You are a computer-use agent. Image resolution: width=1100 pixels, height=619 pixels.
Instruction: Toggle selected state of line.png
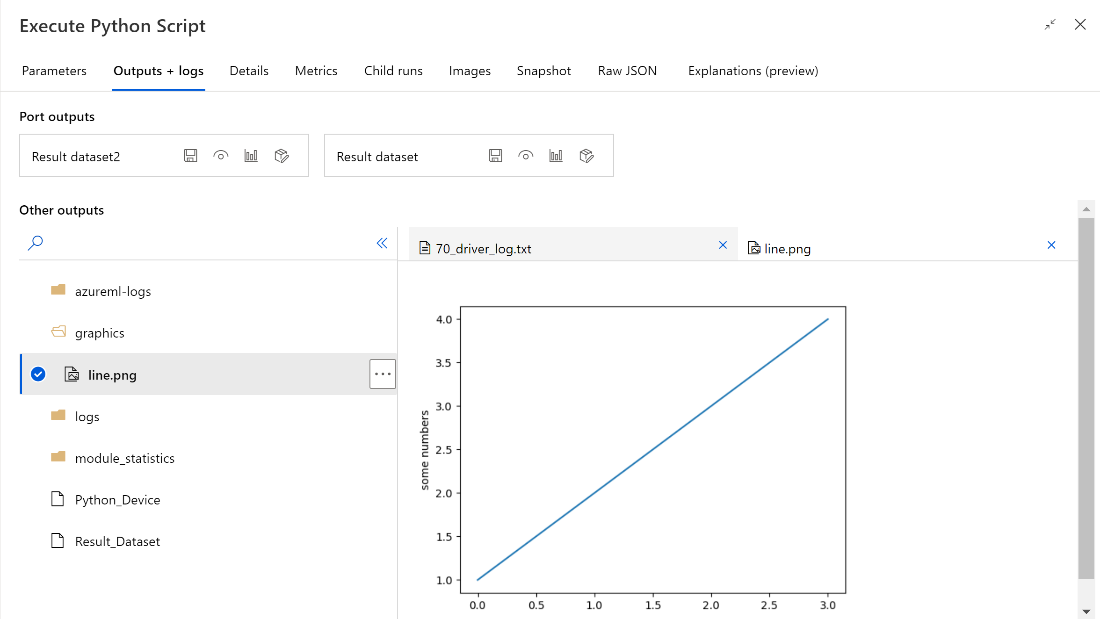38,374
